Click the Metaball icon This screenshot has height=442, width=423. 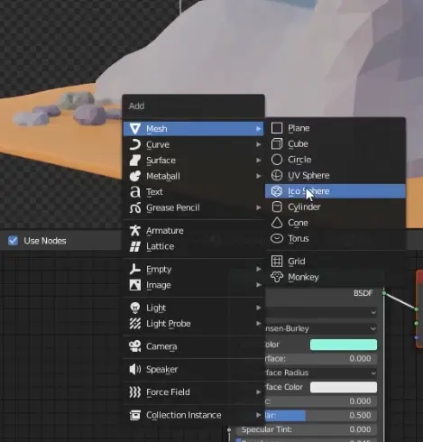click(x=135, y=176)
